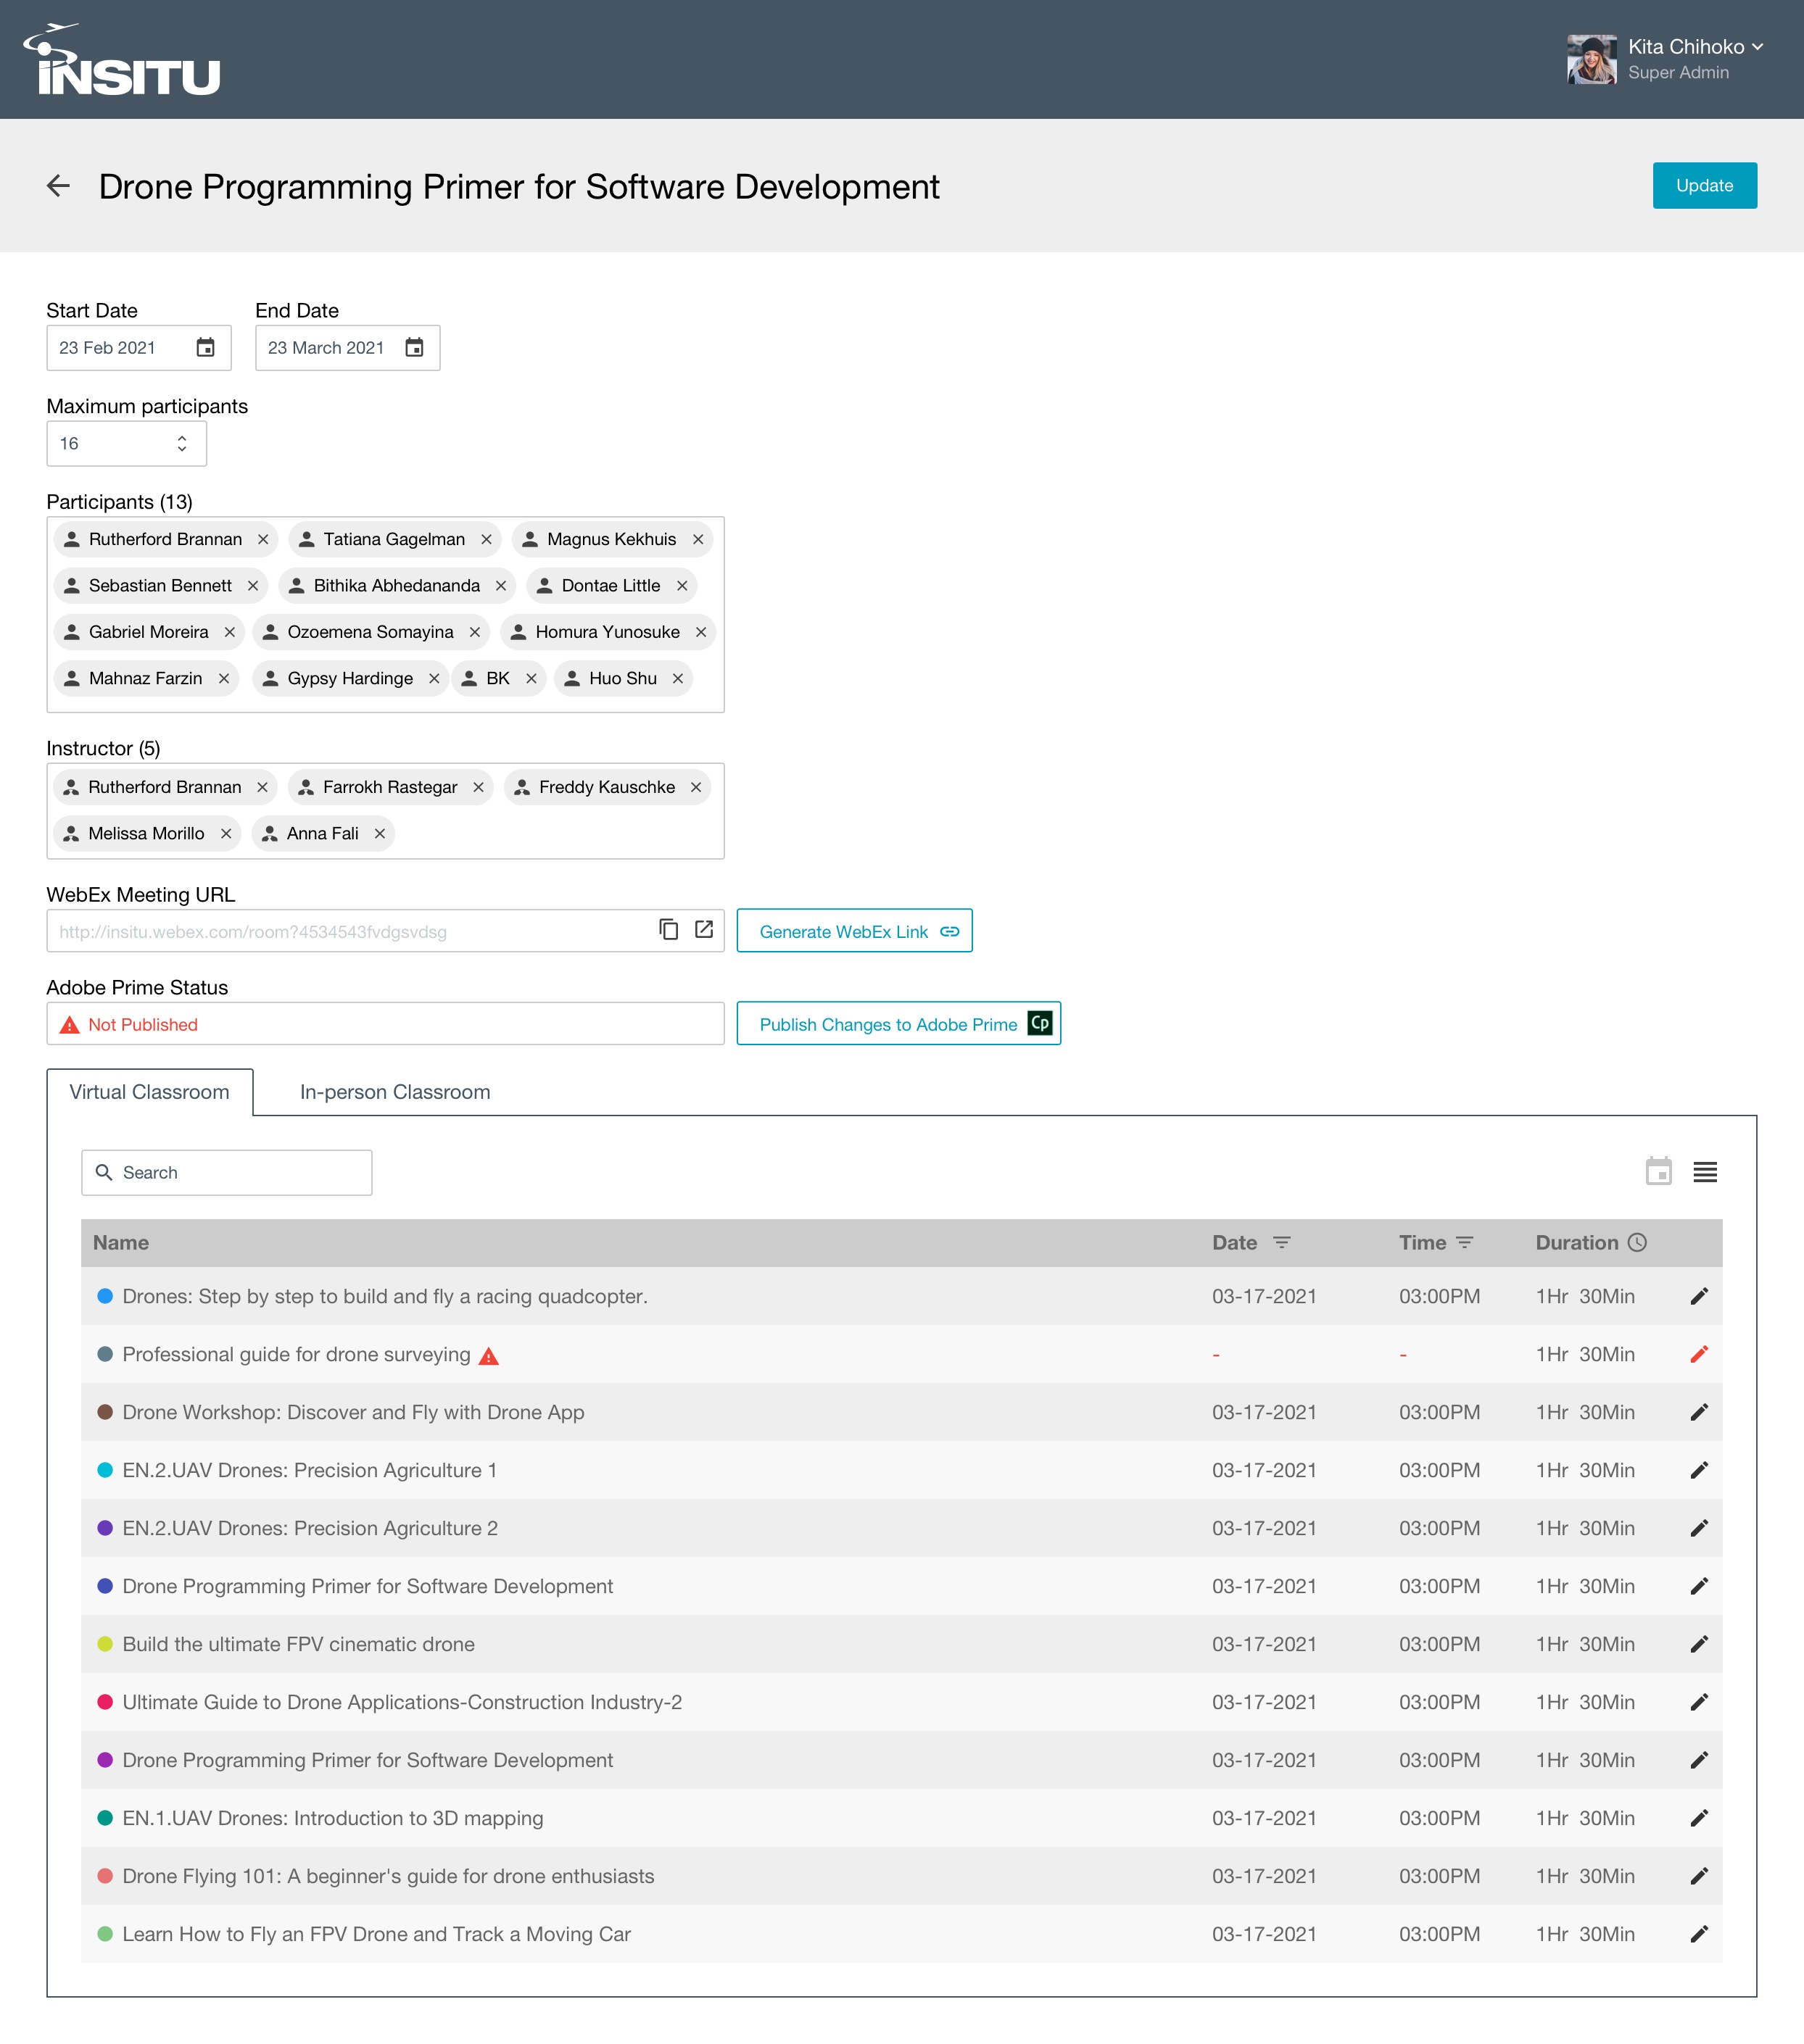The height and width of the screenshot is (2044, 1804).
Task: Copy the WebEx meeting URL
Action: 669,930
